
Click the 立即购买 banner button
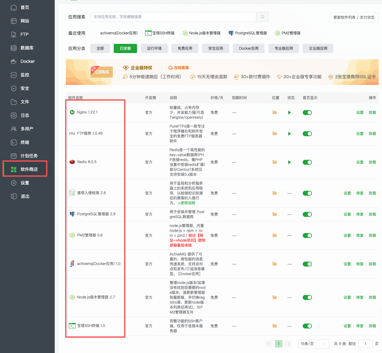coord(102,72)
